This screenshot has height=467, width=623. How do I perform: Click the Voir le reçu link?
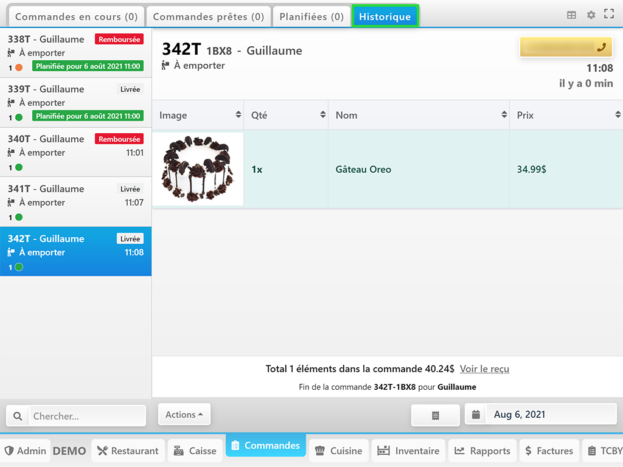coord(484,369)
